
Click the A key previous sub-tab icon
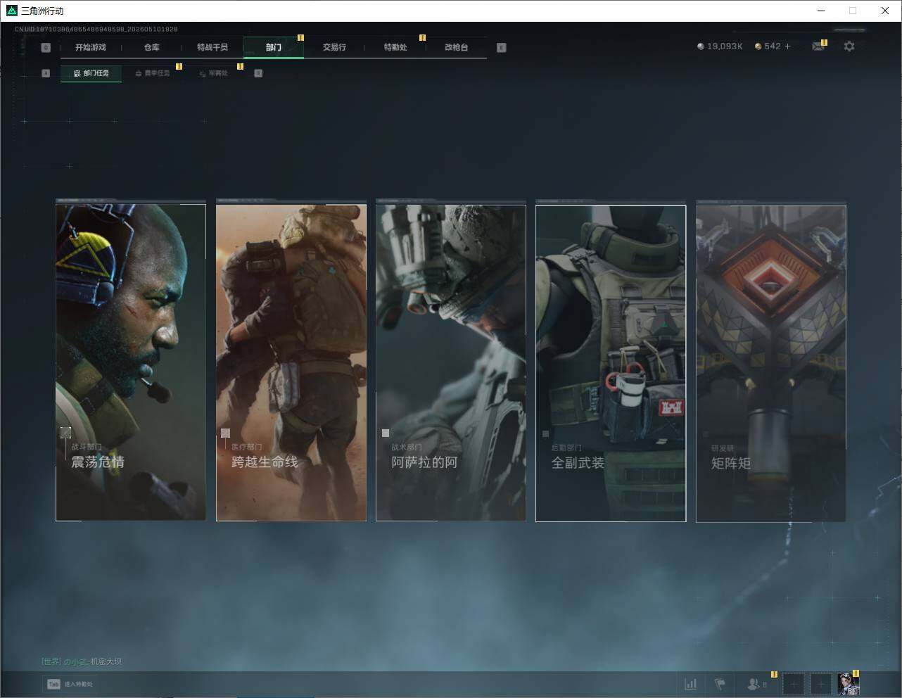coord(46,73)
